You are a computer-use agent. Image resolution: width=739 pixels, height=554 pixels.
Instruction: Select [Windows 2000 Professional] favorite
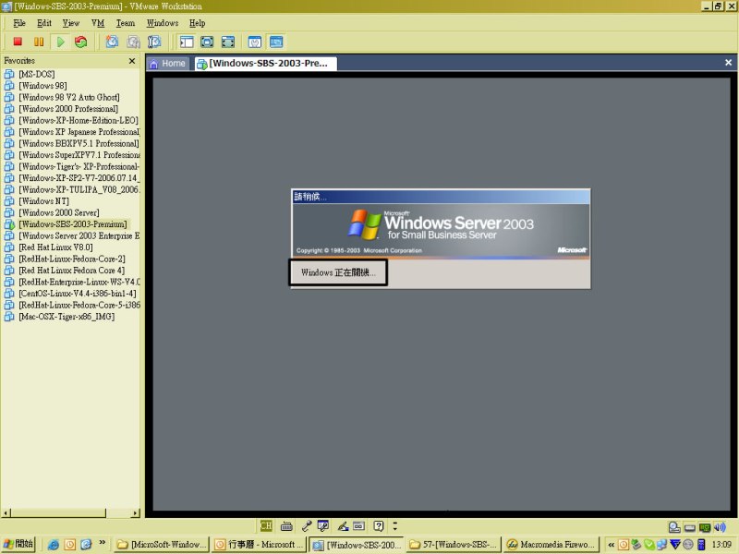coord(68,109)
